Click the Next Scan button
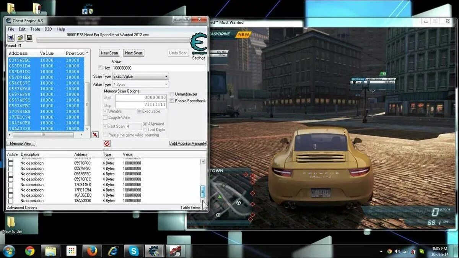This screenshot has width=459, height=258. tap(133, 53)
